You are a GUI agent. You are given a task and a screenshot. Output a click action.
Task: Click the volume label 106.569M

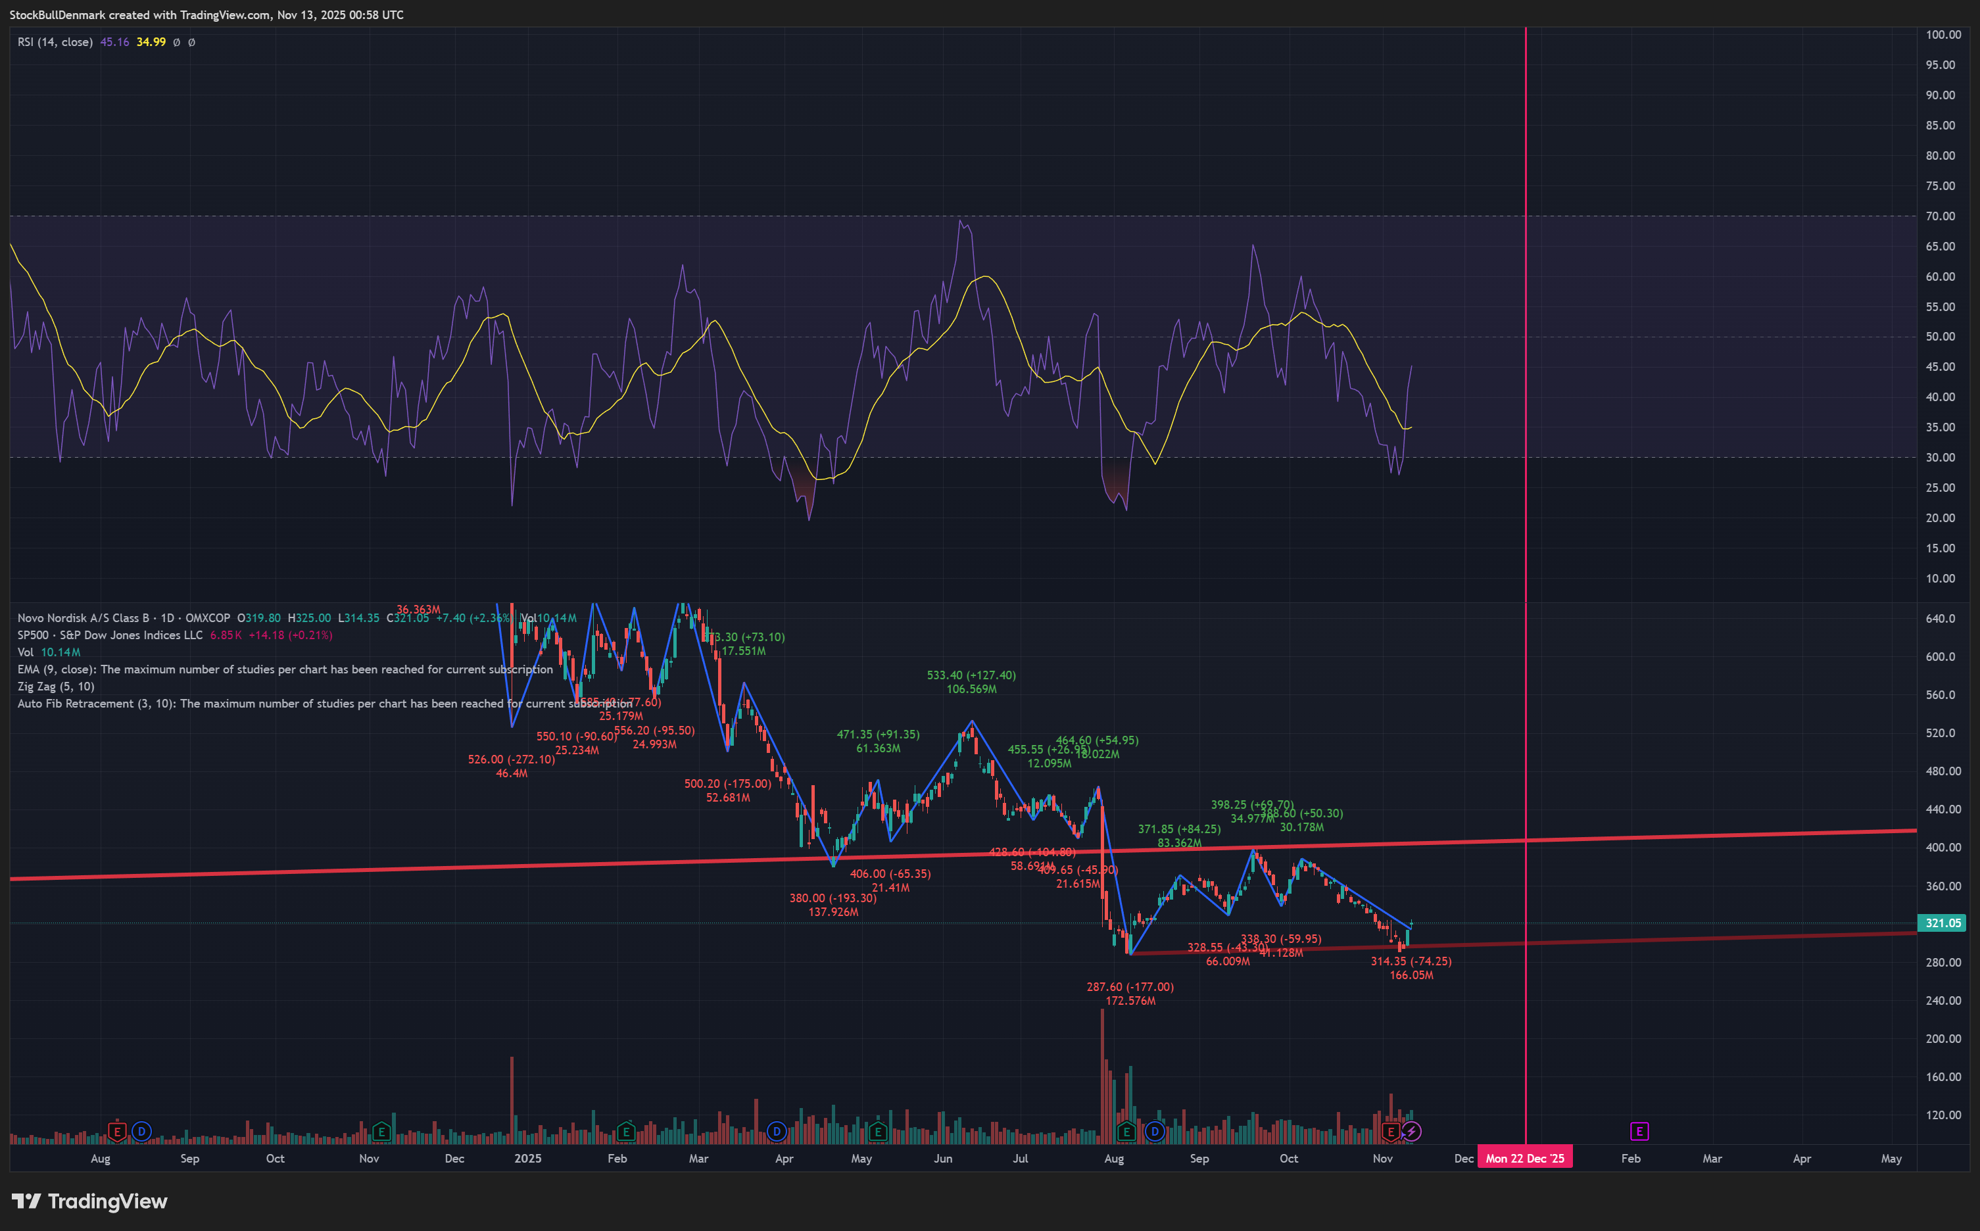[x=971, y=688]
